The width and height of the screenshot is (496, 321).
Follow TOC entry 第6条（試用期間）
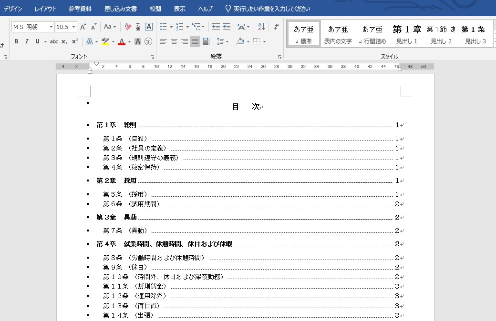251,204
